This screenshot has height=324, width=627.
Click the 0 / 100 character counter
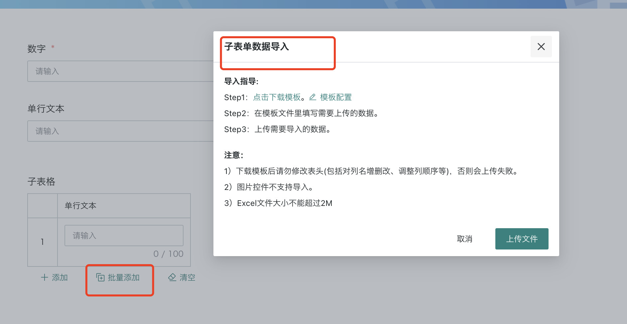(x=168, y=253)
